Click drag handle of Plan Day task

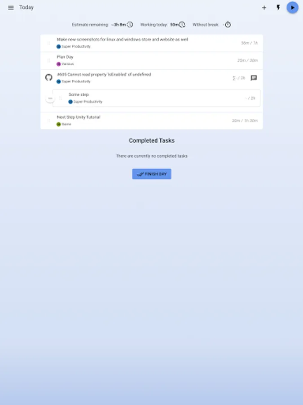(x=48, y=61)
